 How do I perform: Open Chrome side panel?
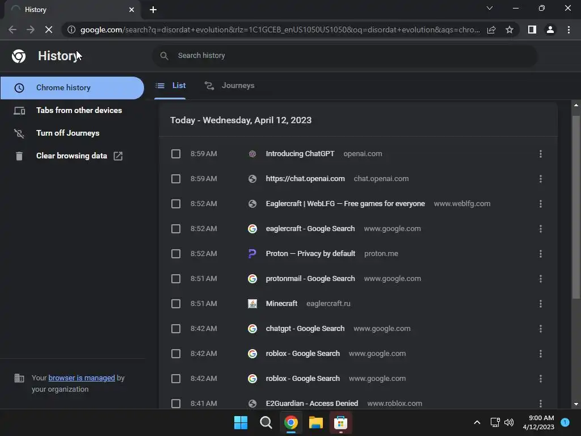click(x=532, y=30)
